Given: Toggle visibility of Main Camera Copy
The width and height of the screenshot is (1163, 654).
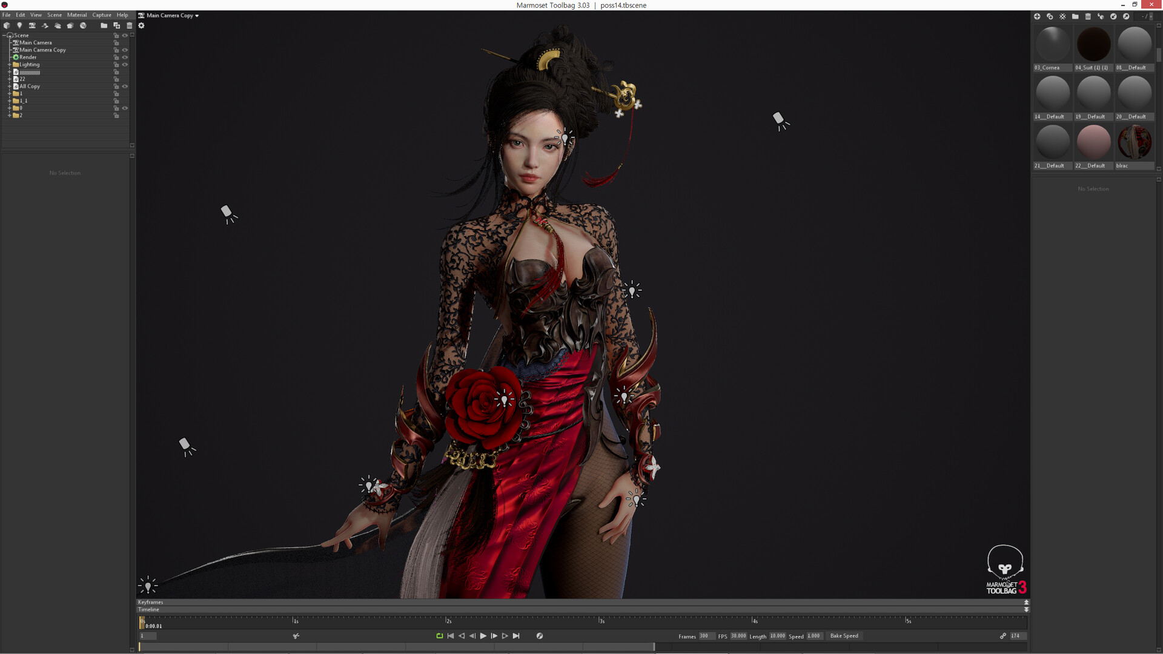Looking at the screenshot, I should (125, 50).
